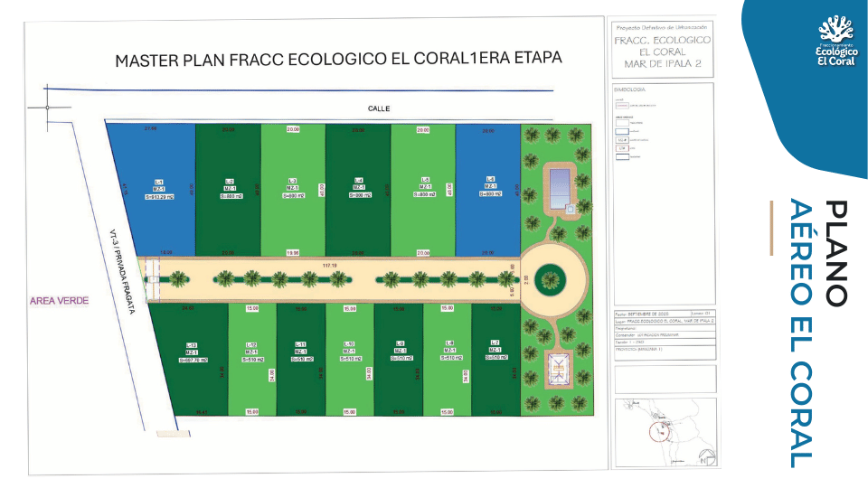This screenshot has width=868, height=488.
Task: Click the red circle on the location map
Action: [660, 432]
